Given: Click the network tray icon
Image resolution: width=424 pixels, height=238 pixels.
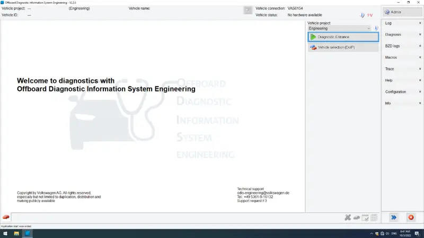Looking at the screenshot, I should 382,234.
